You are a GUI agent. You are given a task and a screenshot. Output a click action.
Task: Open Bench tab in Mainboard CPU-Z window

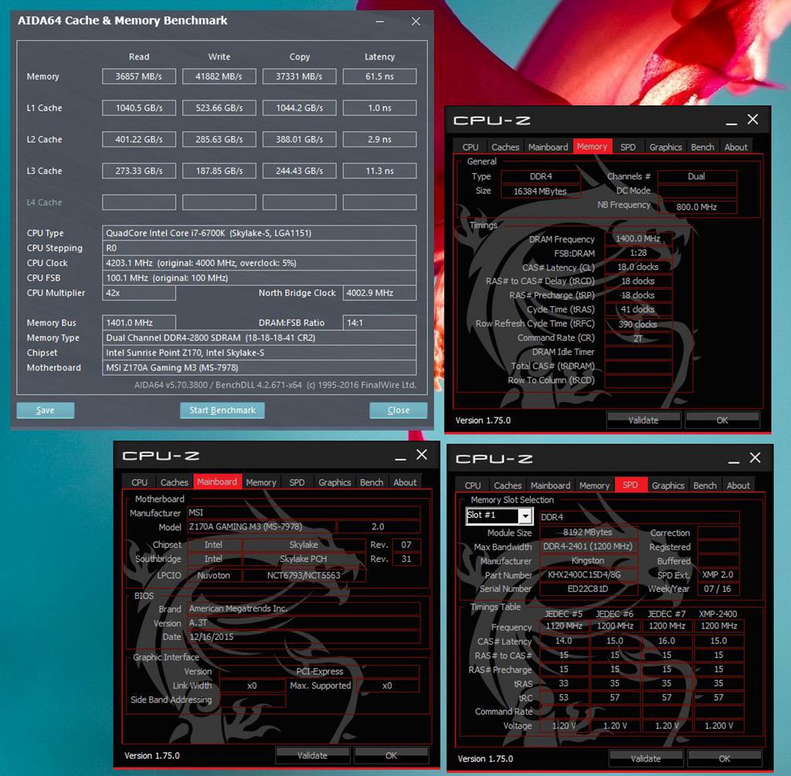coord(372,482)
